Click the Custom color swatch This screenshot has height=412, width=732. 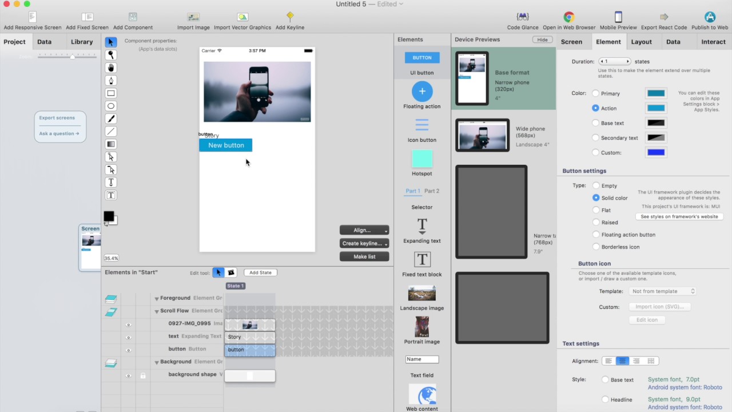(656, 151)
